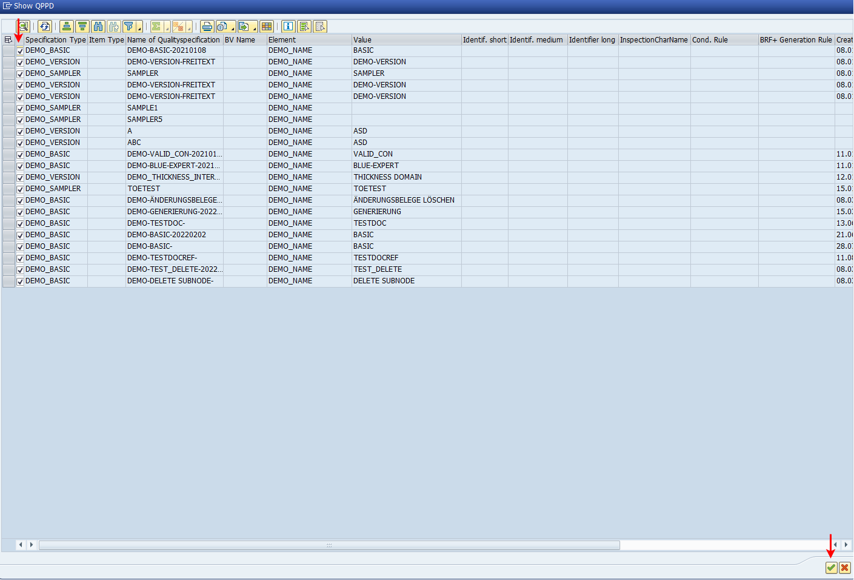Click the Specification Type column header
854x580 pixels.
55,40
